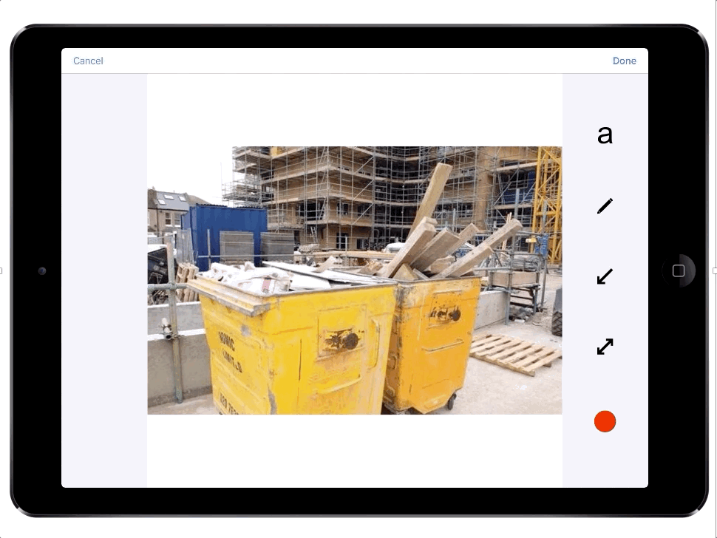
Task: Tap the empty gray left margin panel
Action: pyautogui.click(x=103, y=281)
